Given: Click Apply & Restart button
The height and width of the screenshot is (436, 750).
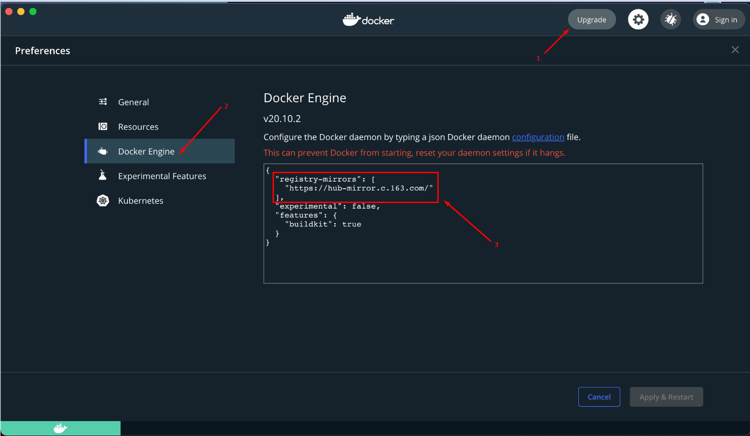Looking at the screenshot, I should [666, 397].
